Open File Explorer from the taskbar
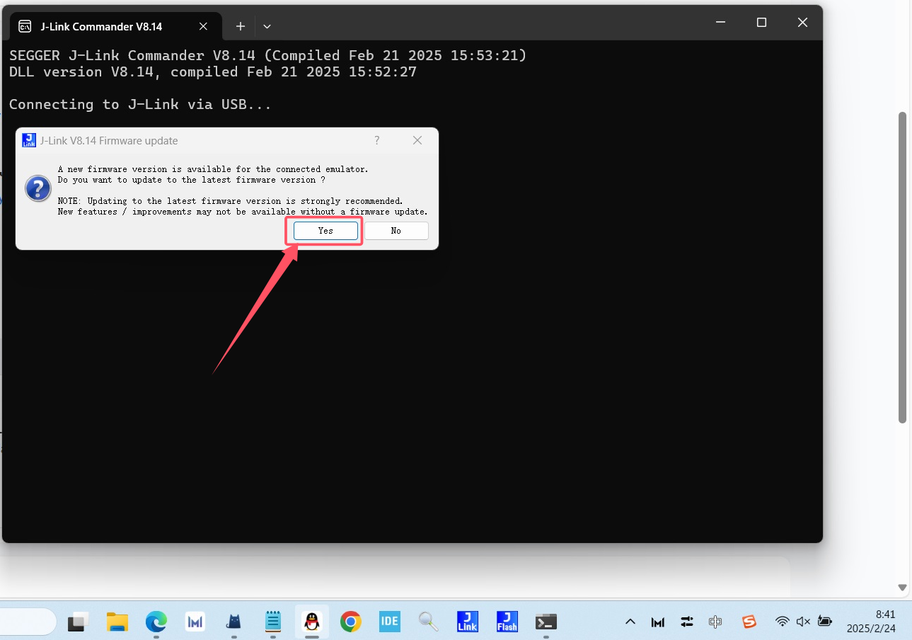The height and width of the screenshot is (640, 912). click(x=117, y=622)
